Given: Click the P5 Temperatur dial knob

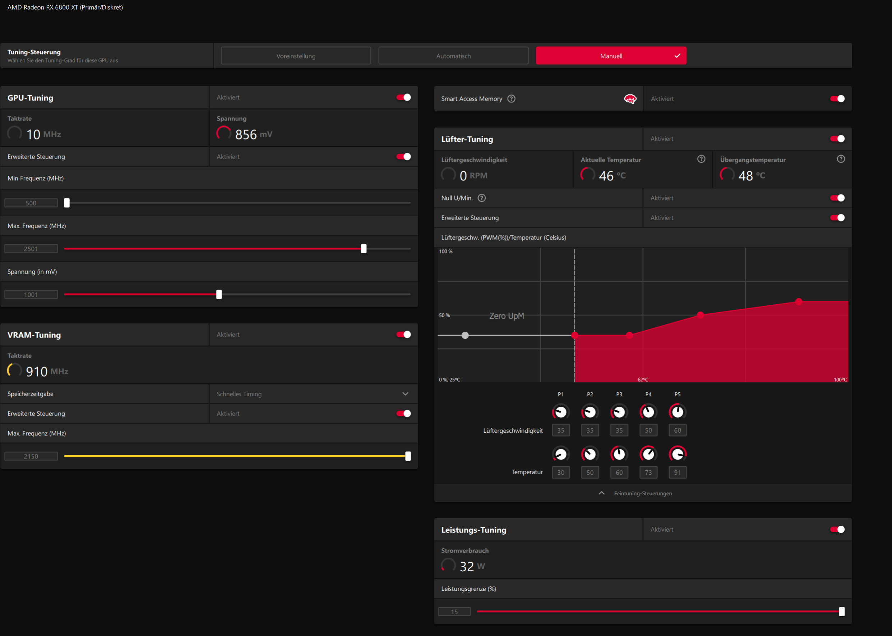Looking at the screenshot, I should click(677, 454).
